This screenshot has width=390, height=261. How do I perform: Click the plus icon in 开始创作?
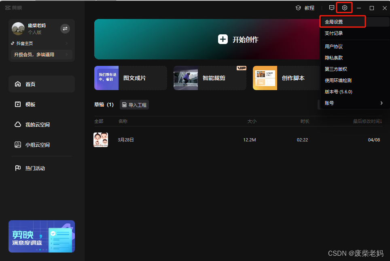(x=223, y=39)
